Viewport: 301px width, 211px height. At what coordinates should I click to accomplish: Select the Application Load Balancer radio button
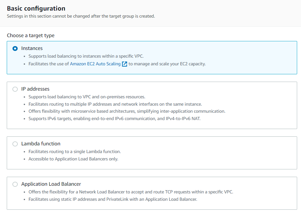[15, 184]
